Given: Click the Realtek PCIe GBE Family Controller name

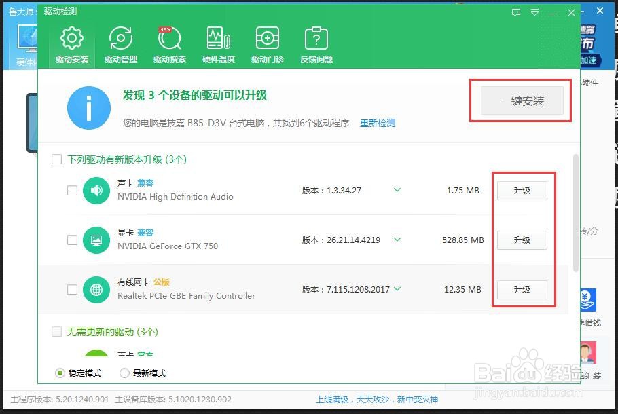Looking at the screenshot, I should coord(187,296).
